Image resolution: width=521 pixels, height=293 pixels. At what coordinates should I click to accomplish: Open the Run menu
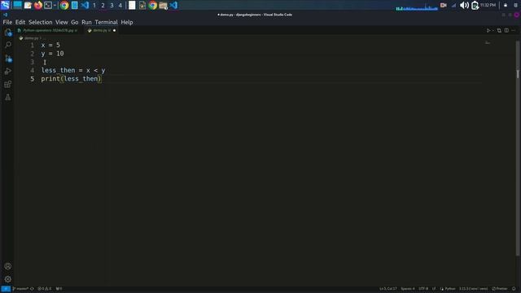click(86, 22)
